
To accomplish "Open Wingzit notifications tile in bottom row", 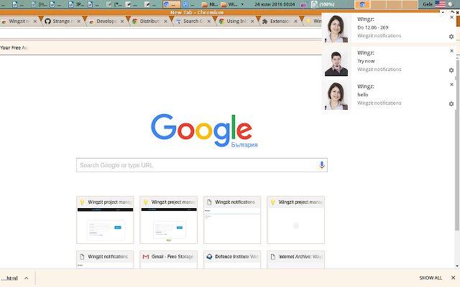I will 105,260.
